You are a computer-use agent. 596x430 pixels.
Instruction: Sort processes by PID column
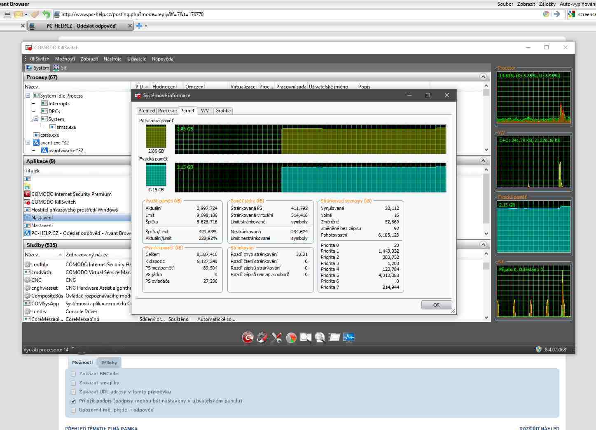click(141, 87)
